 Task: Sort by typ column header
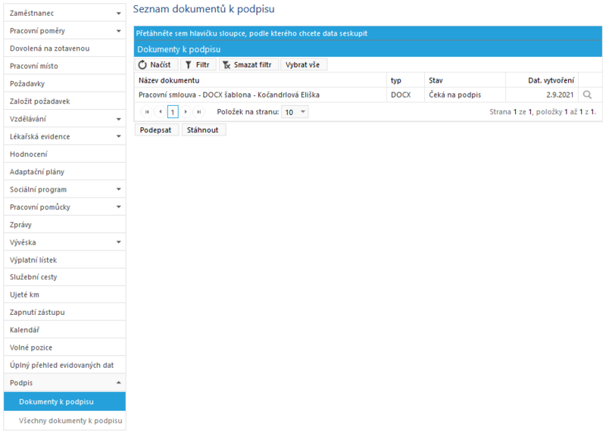click(405, 80)
